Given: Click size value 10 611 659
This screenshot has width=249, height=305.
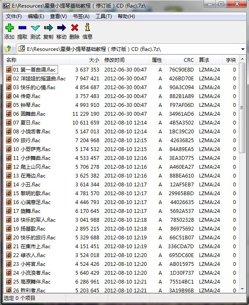Looking at the screenshot, I should pos(86,123).
